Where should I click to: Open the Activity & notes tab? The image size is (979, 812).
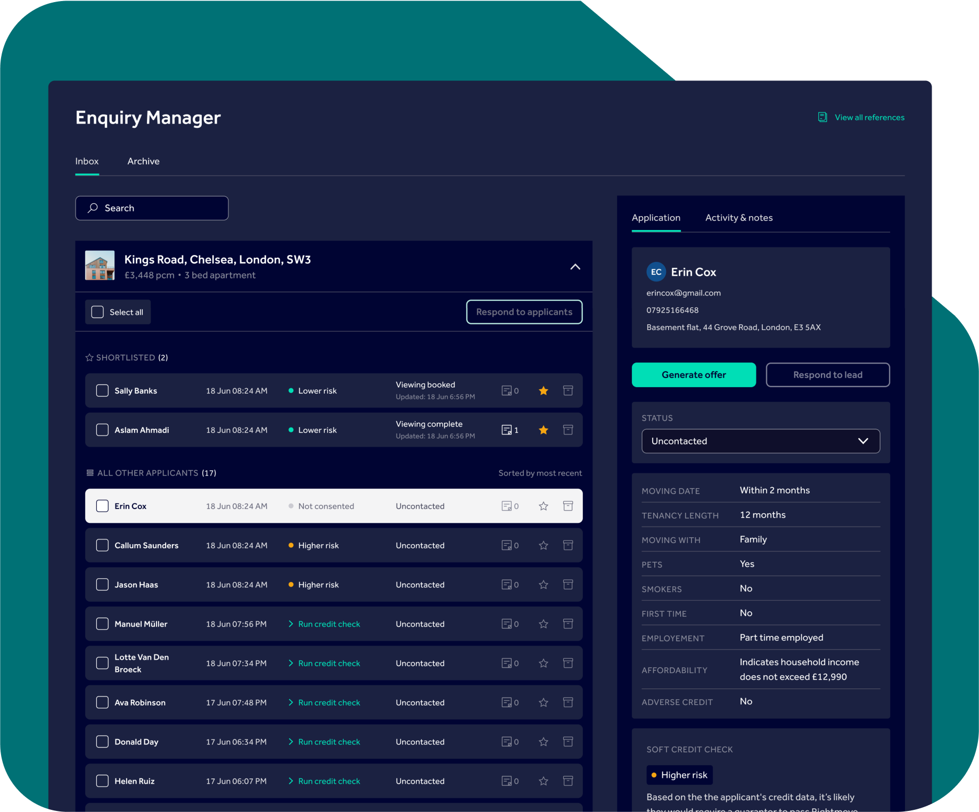tap(738, 218)
